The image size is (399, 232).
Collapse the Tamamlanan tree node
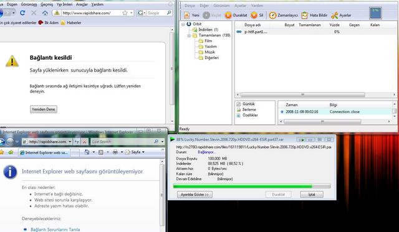189,35
